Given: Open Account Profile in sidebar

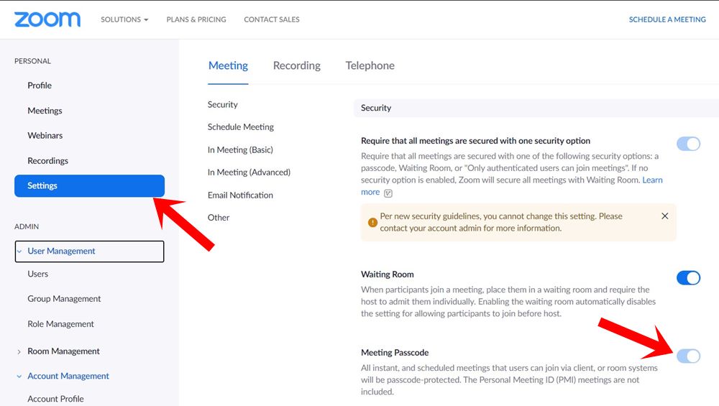Looking at the screenshot, I should coord(55,399).
